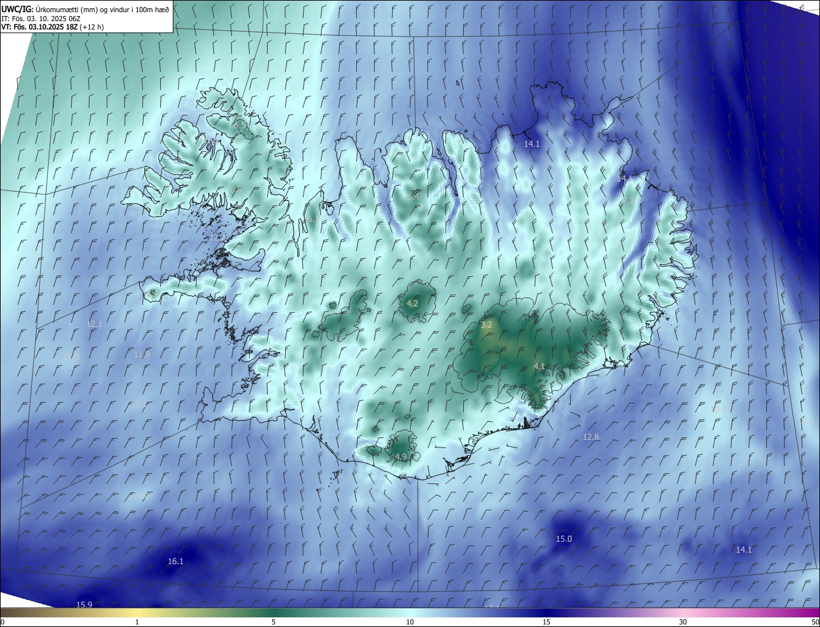This screenshot has width=820, height=627.
Task: Click the 4.1 value label on Vatnajökull
Action: point(539,366)
